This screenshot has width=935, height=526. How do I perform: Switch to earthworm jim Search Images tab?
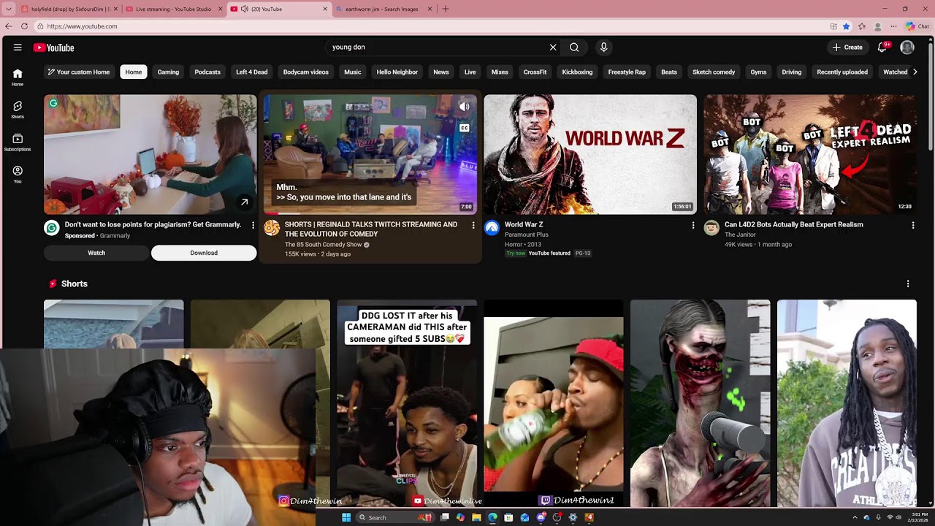point(383,9)
